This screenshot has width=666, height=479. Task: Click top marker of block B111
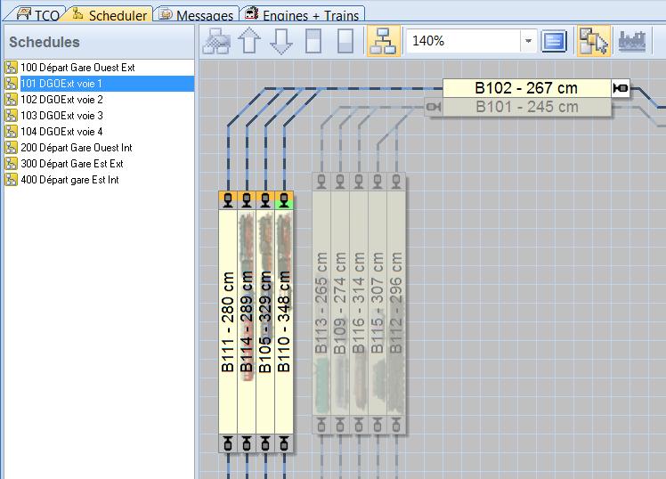pos(228,200)
